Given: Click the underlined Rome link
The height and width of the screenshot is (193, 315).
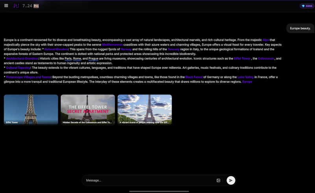Looking at the screenshot, I should (77, 59).
